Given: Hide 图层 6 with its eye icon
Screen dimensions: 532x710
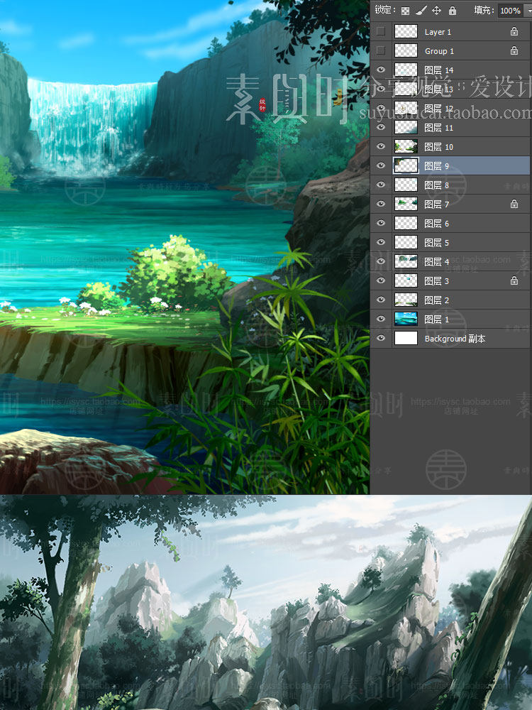Looking at the screenshot, I should [381, 223].
